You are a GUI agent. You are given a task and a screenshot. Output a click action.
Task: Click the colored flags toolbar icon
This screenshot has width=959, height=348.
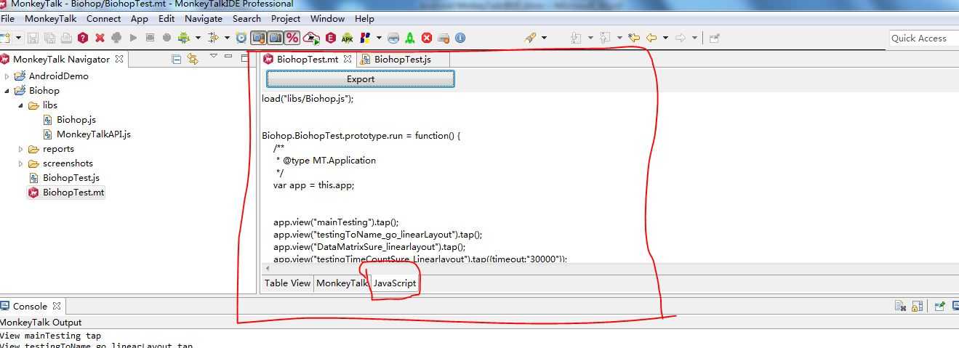(x=365, y=38)
